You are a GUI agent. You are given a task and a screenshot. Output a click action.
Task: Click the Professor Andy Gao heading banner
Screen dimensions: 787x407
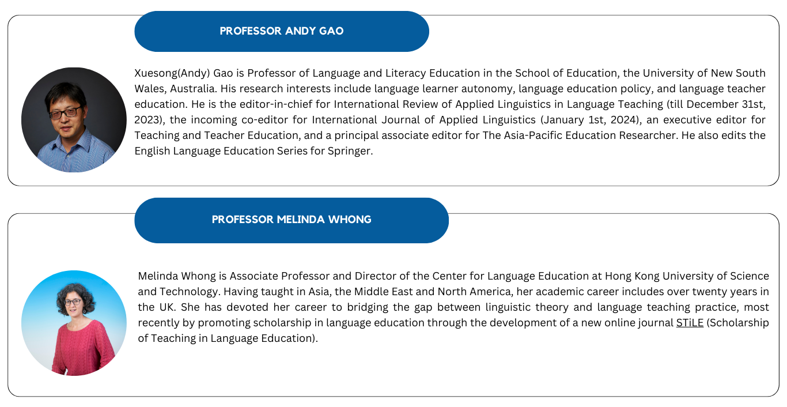point(282,31)
